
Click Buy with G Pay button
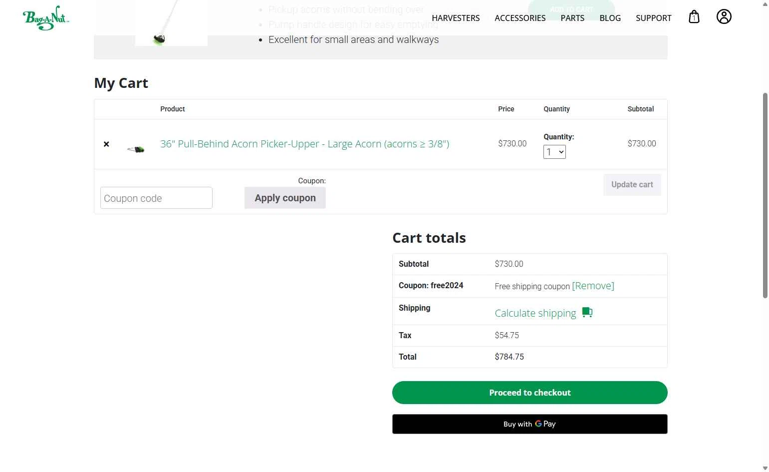pos(529,424)
